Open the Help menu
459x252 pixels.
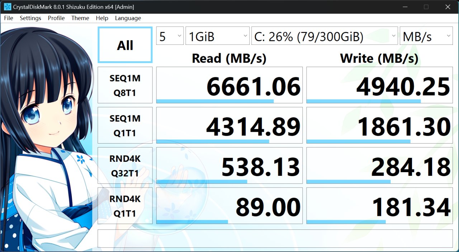(x=102, y=18)
